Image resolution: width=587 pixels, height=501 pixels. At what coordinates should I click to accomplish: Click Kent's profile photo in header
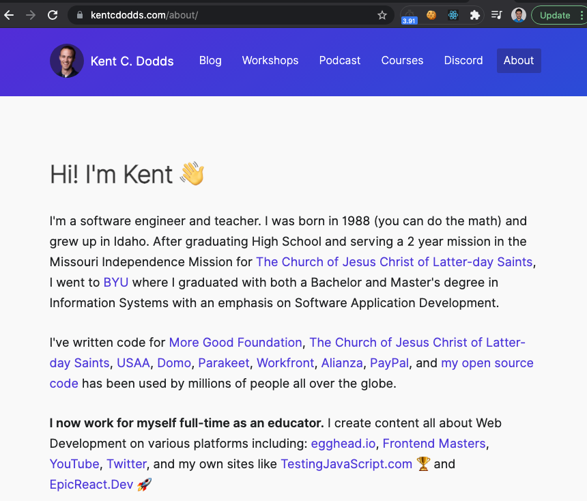[x=67, y=61]
